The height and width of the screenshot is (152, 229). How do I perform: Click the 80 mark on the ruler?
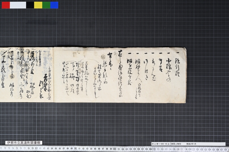click(36, 149)
